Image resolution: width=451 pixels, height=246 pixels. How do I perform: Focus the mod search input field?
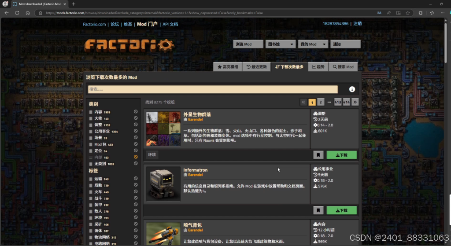(213, 89)
